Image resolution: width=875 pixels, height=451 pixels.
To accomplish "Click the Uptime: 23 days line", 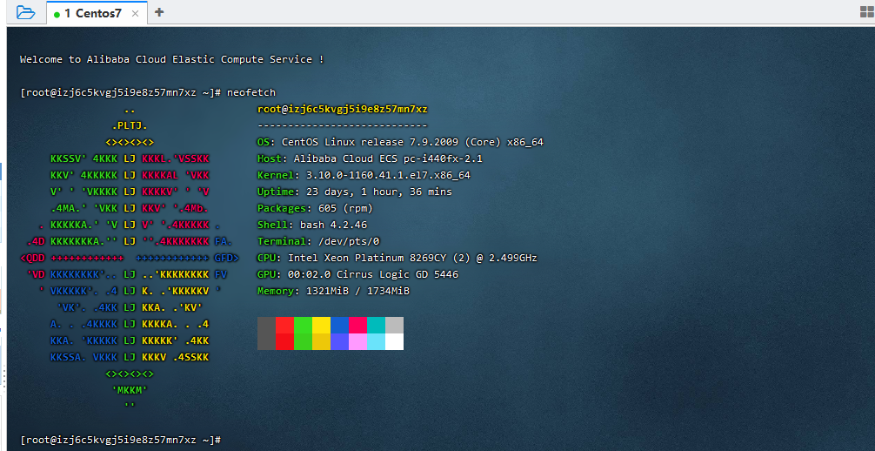I will [x=354, y=192].
